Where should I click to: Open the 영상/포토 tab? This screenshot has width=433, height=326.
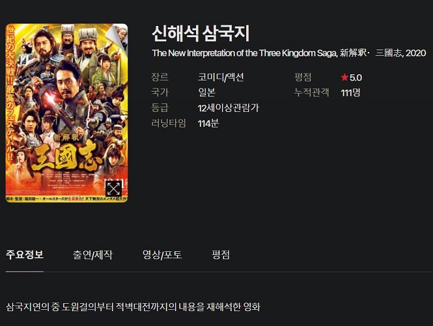pos(162,255)
